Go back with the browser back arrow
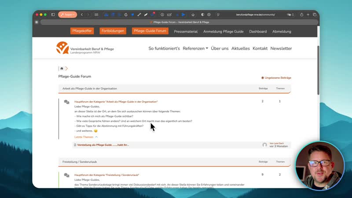 (82, 15)
